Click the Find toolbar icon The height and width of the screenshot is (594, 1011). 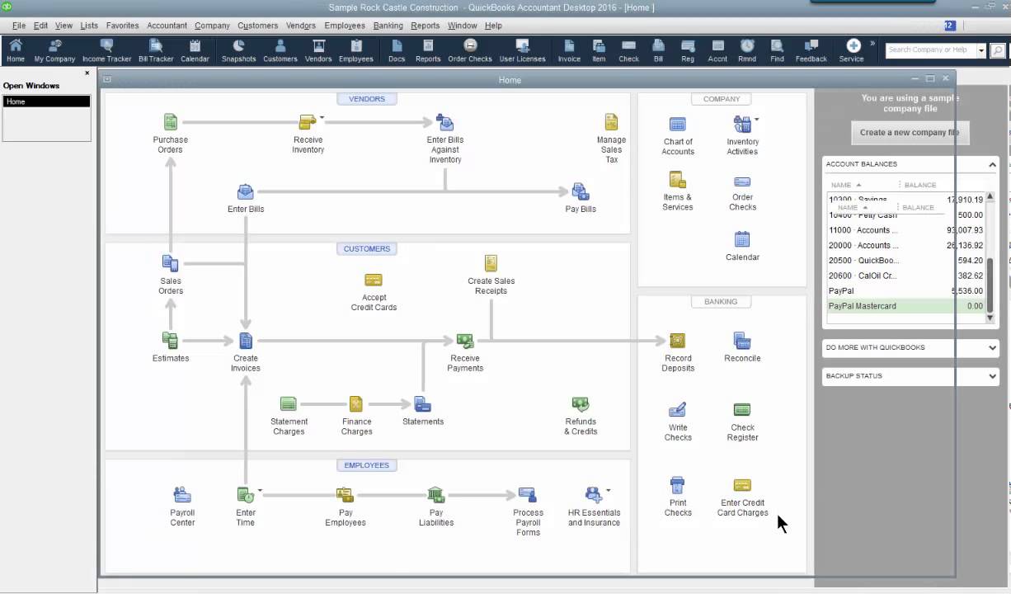pyautogui.click(x=777, y=51)
